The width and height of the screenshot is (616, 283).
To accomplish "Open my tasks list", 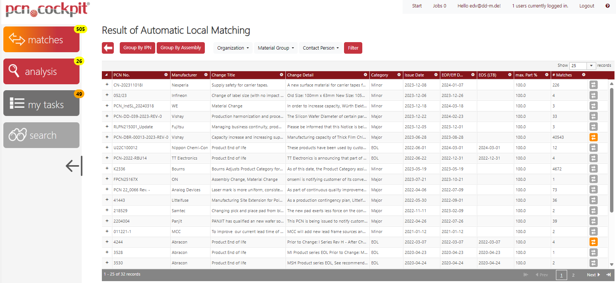I will coord(41,103).
